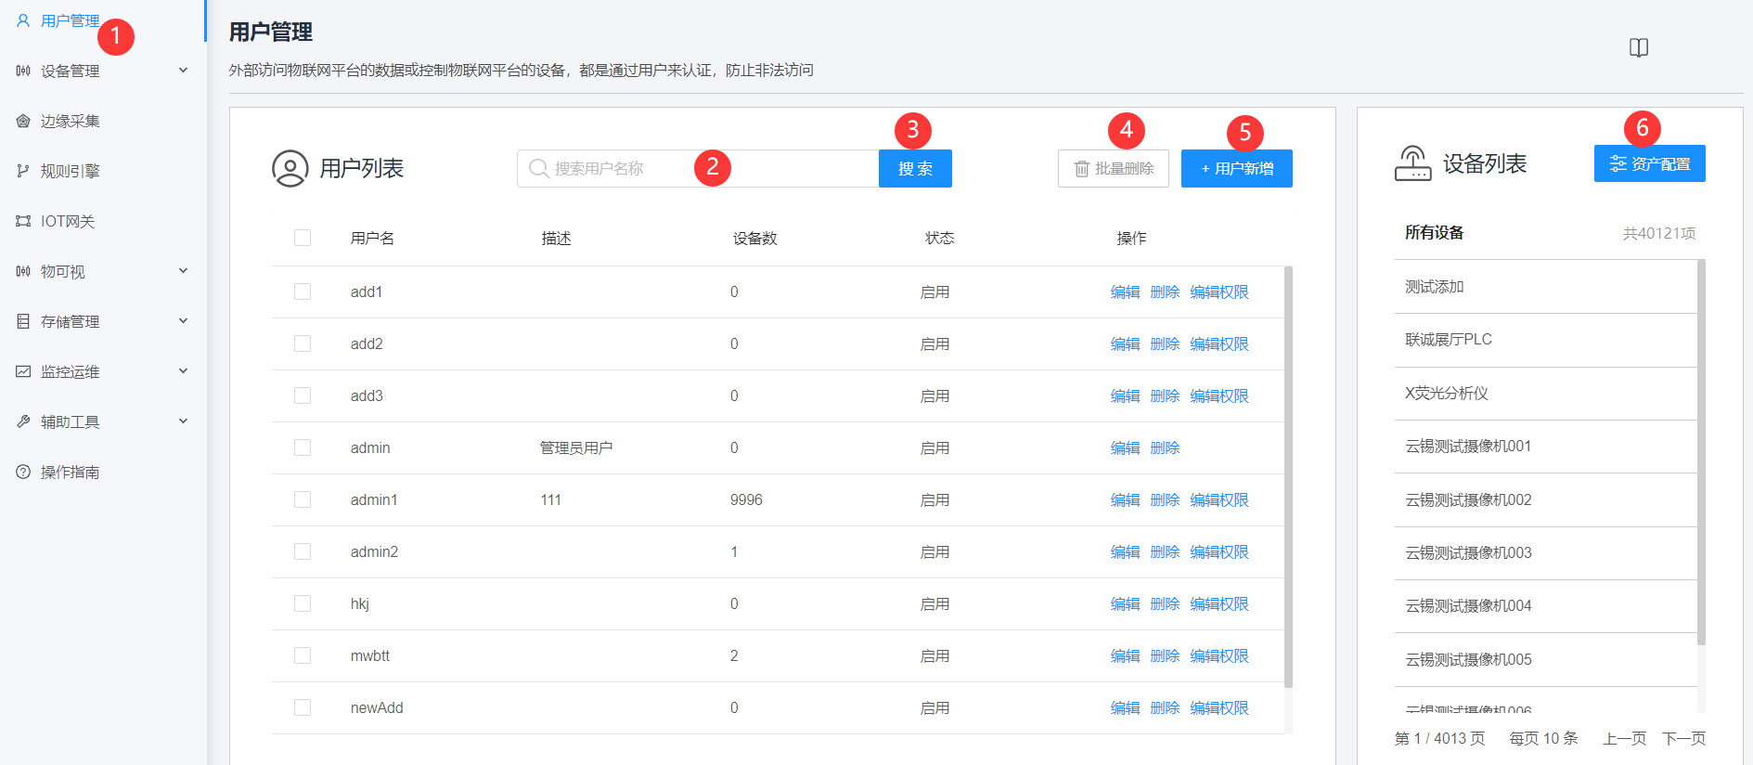Screen dimensions: 1753x765
Task: Go to 下一页 in device list
Action: point(1683,738)
